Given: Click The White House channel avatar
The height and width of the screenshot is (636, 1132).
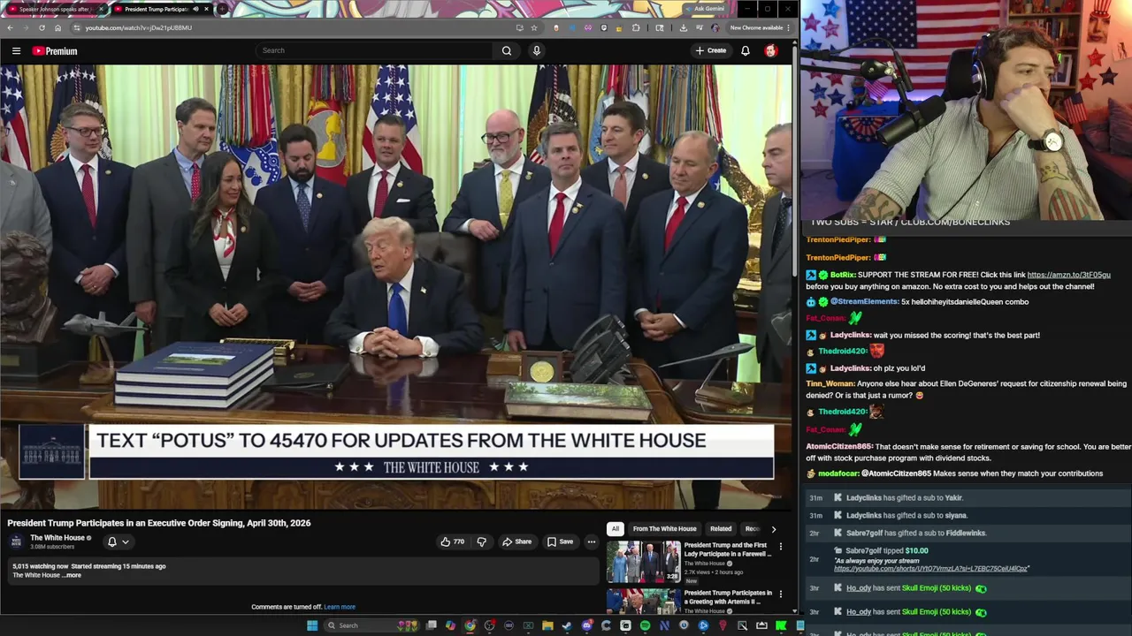Looking at the screenshot, I should point(16,541).
